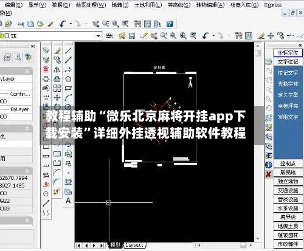Click the 控制点 button
This screenshot has height=251, width=304.
288,163
